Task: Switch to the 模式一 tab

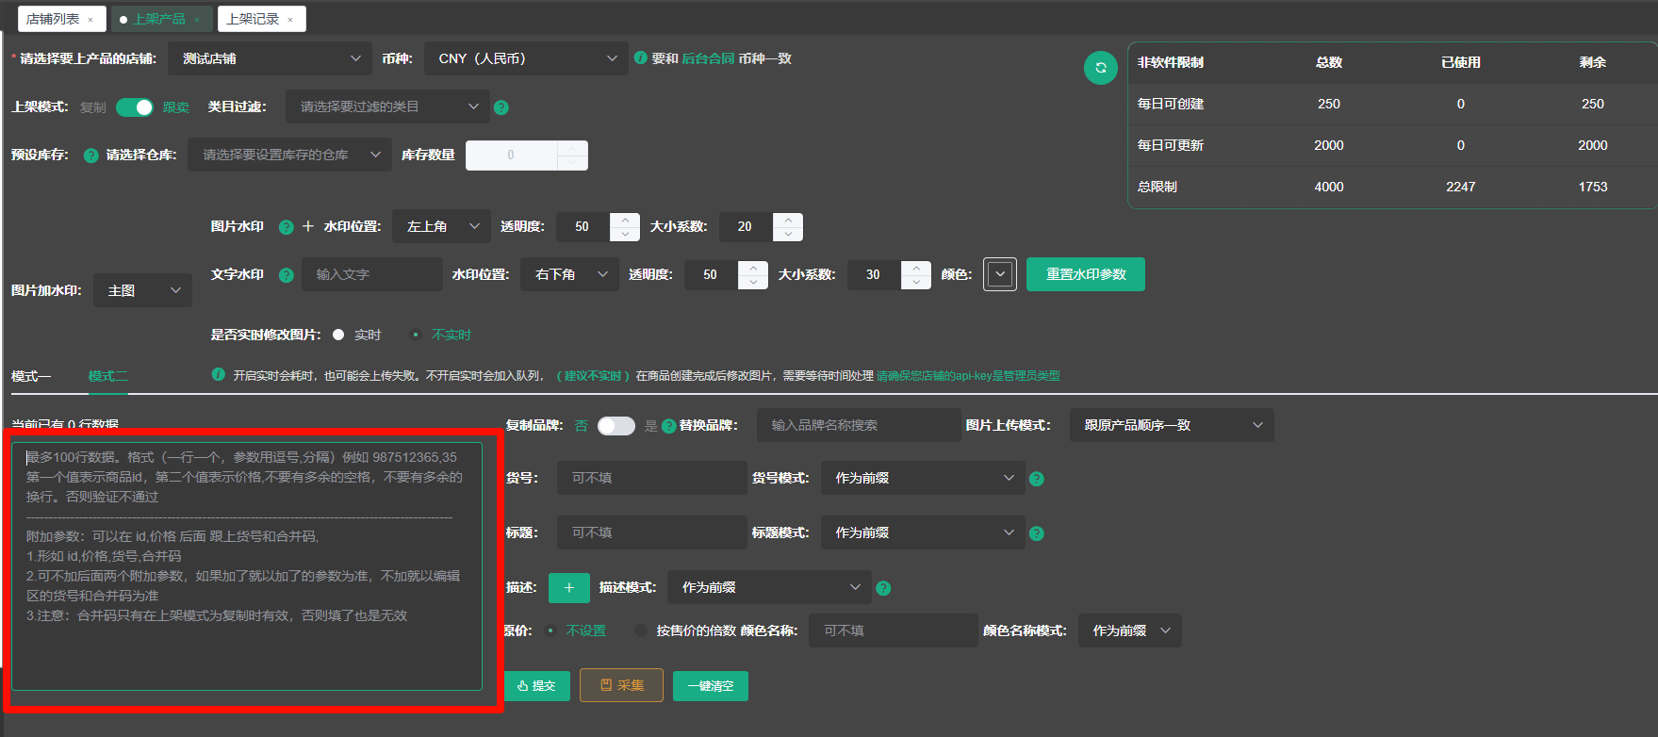Action: point(31,376)
